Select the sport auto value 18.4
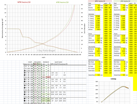137x104 pixels. pos(60,101)
